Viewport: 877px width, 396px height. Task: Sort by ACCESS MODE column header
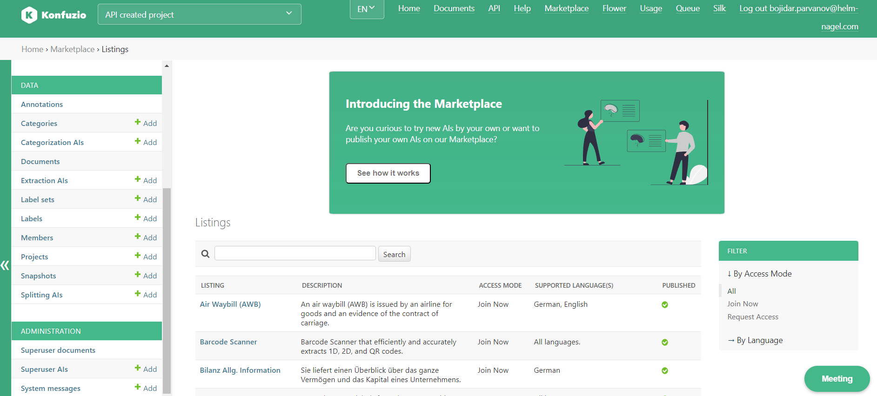500,285
